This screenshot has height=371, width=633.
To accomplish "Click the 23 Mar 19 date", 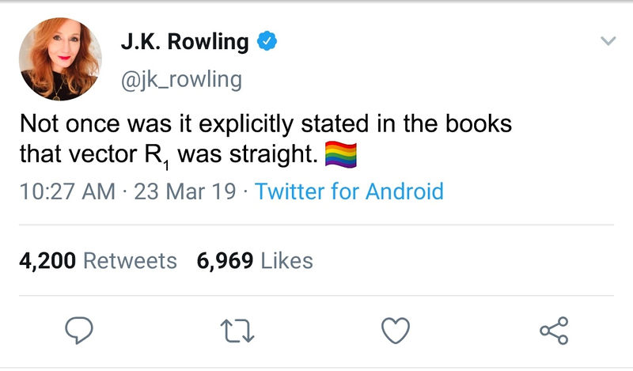I will [x=184, y=191].
